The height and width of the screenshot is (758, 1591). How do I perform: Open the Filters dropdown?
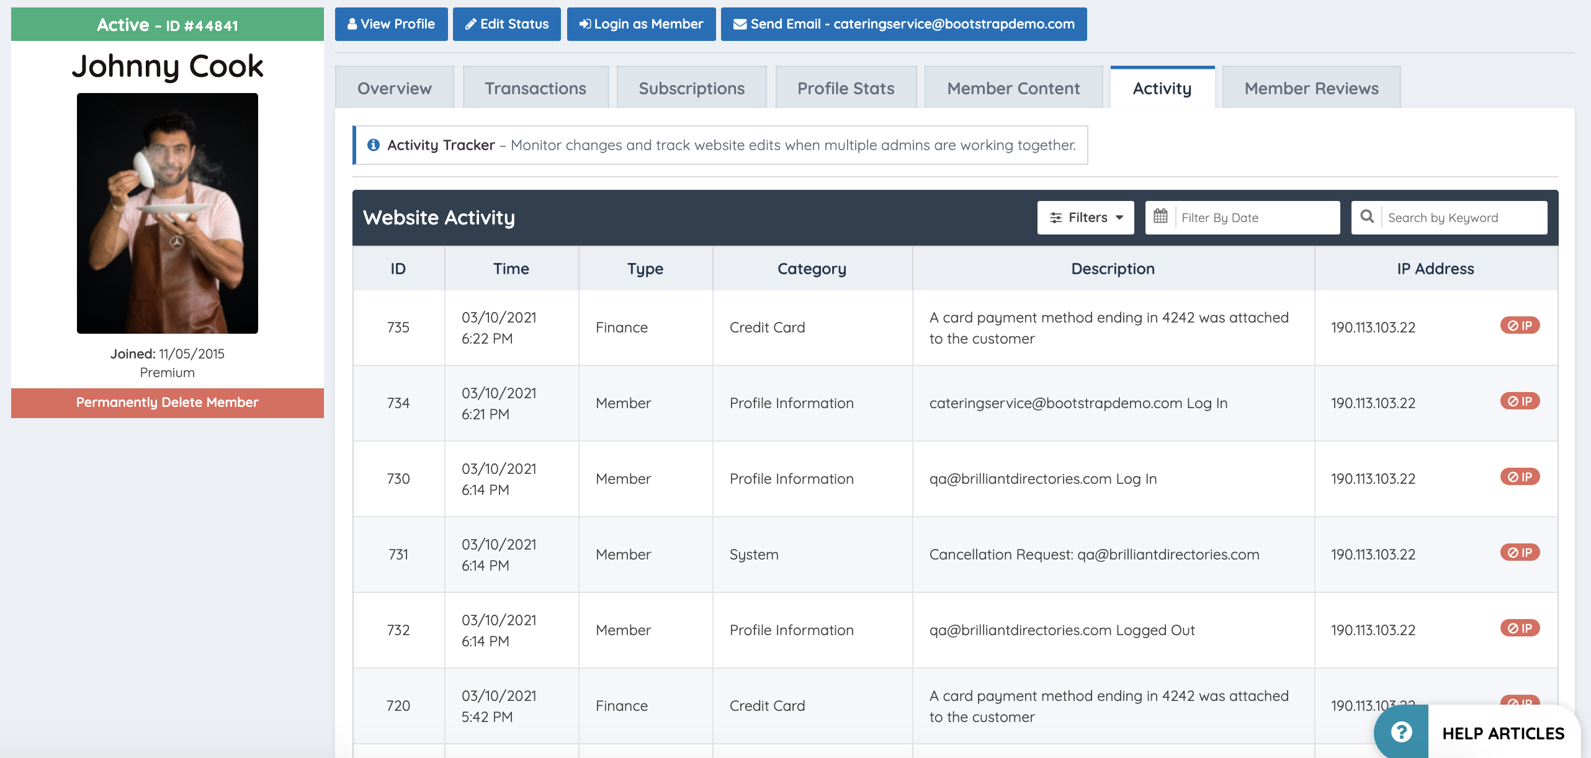tap(1085, 218)
